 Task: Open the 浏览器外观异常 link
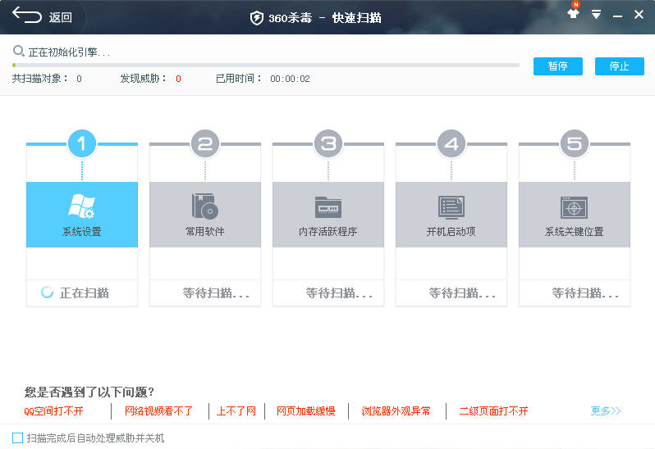[396, 411]
